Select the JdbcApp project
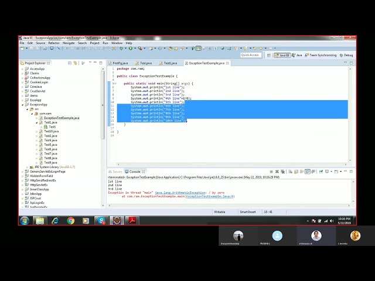The image size is (375, 281). (36, 194)
